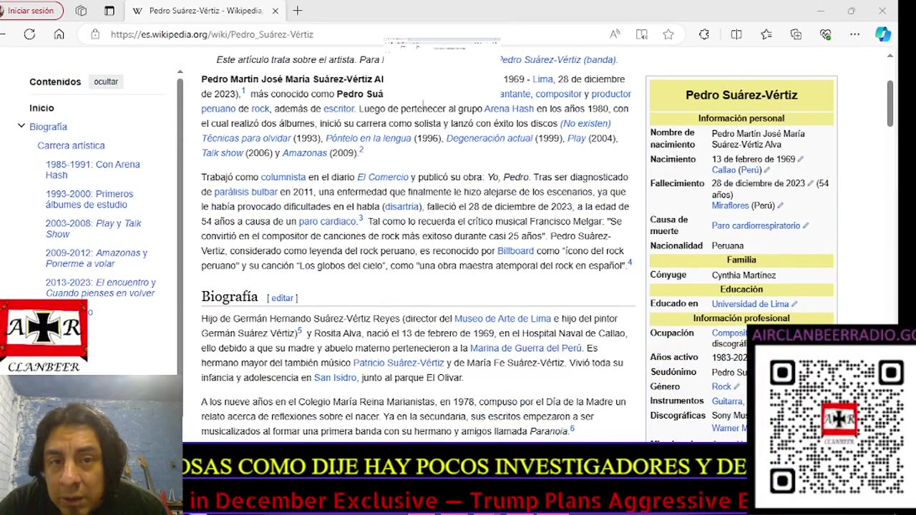
Task: Open the Póntelo en la lengua link
Action: 369,139
